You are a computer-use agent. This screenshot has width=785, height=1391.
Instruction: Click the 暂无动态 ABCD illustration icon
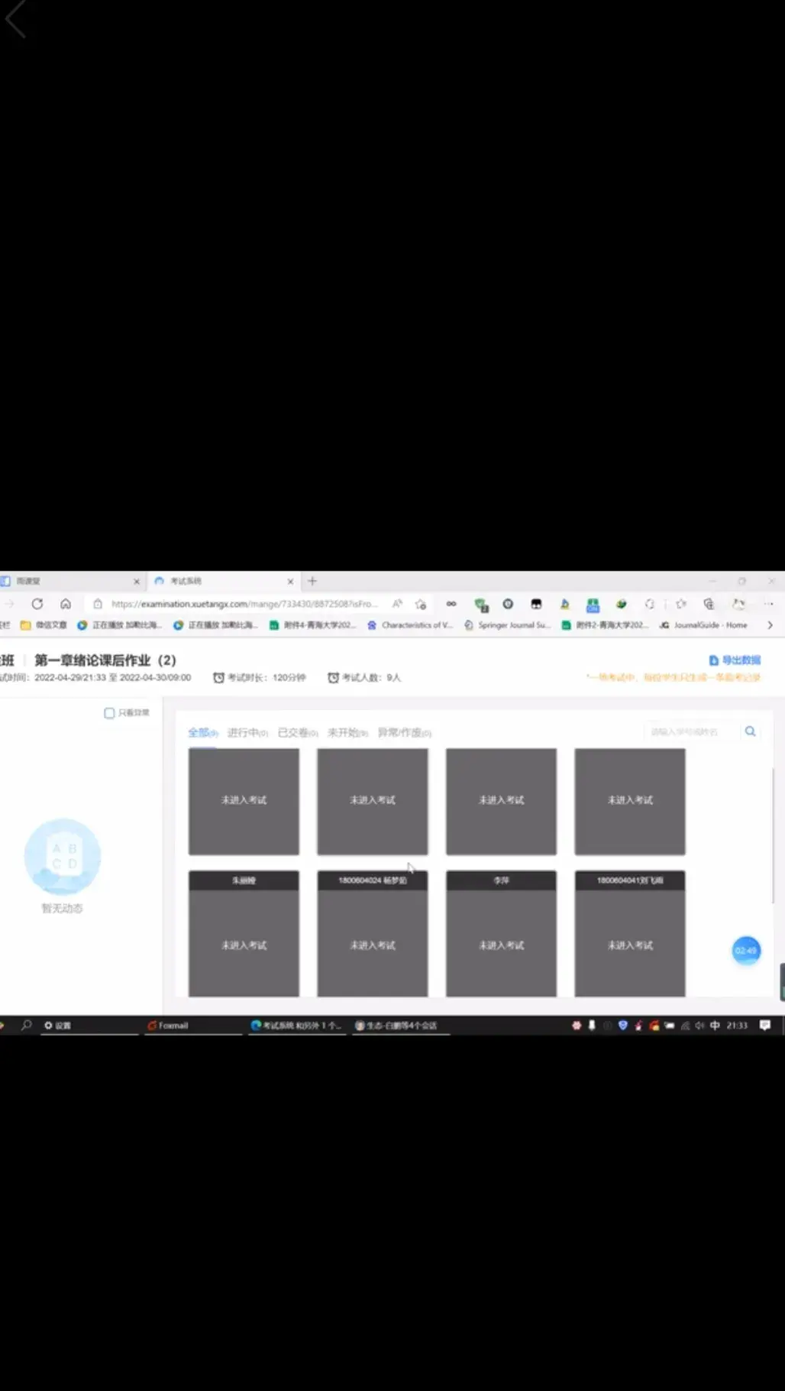point(63,857)
